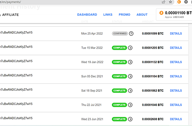Viewport: 192px width, 126px height.
Task: Click wallet address in 19 Jan 2022 row
Action: [16, 61]
